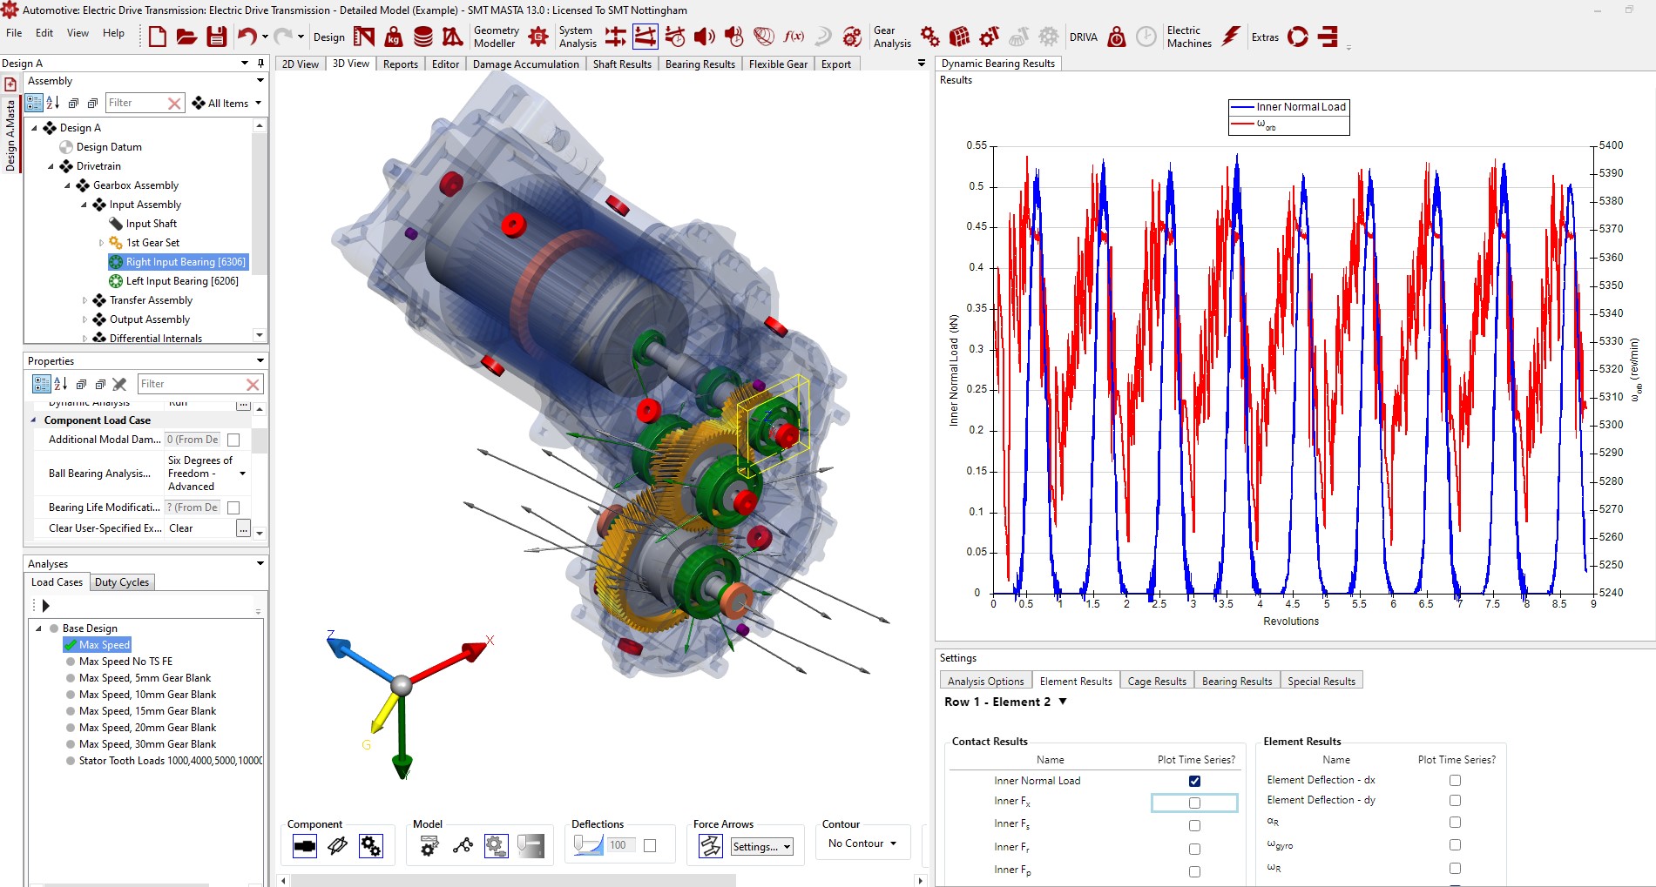Image resolution: width=1656 pixels, height=887 pixels.
Task: Create a new design with the blank document icon
Action: [x=156, y=37]
